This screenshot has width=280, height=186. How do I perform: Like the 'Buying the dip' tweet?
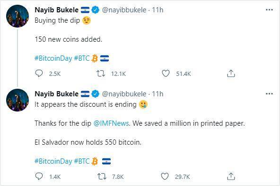point(166,74)
